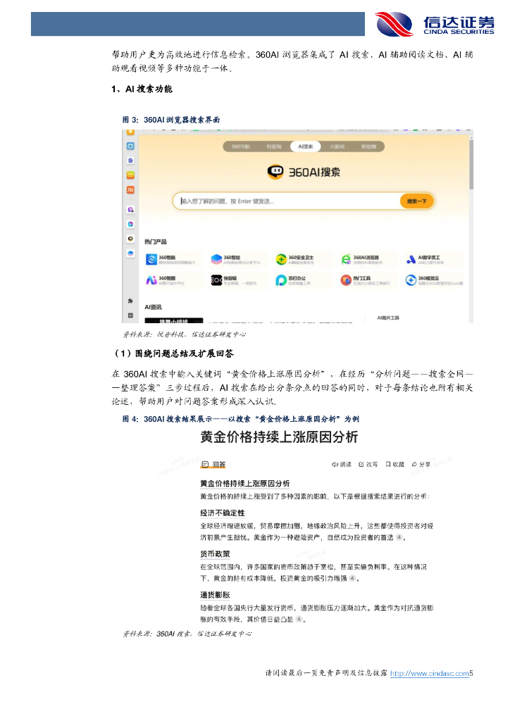The height and width of the screenshot is (721, 510).
Task: Open the 360AI浏览器 product icon
Action: (x=346, y=259)
